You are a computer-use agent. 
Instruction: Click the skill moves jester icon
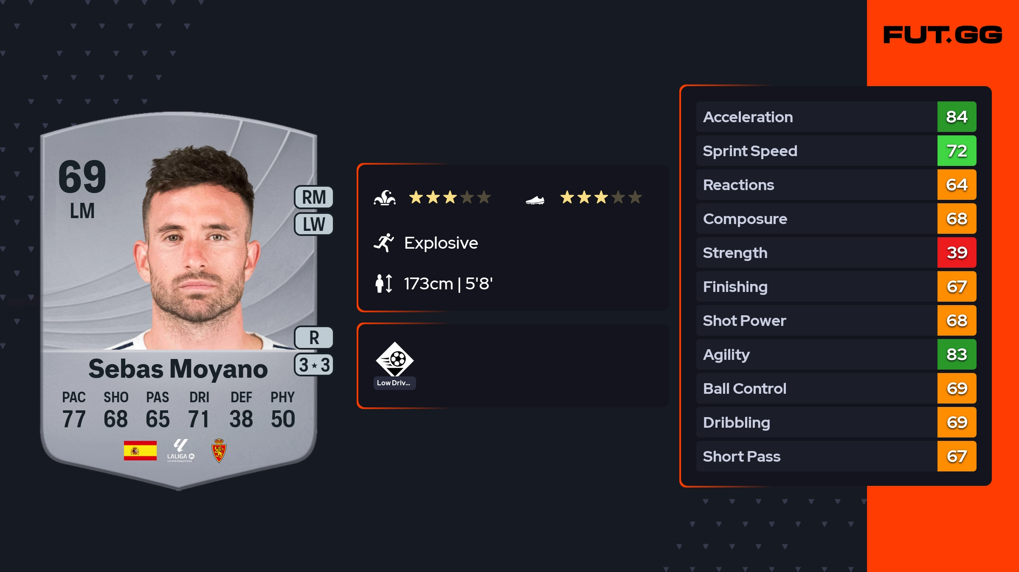coord(385,198)
